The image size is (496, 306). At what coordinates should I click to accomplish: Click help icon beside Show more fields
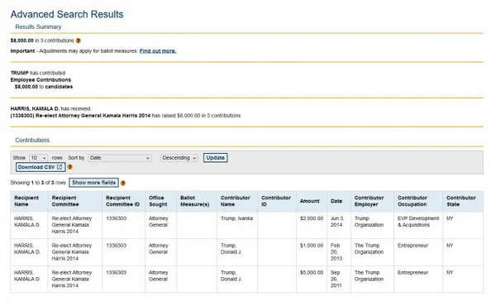[x=122, y=183]
